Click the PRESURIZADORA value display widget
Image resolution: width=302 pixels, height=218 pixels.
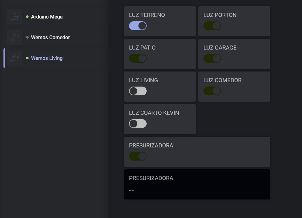click(x=197, y=184)
